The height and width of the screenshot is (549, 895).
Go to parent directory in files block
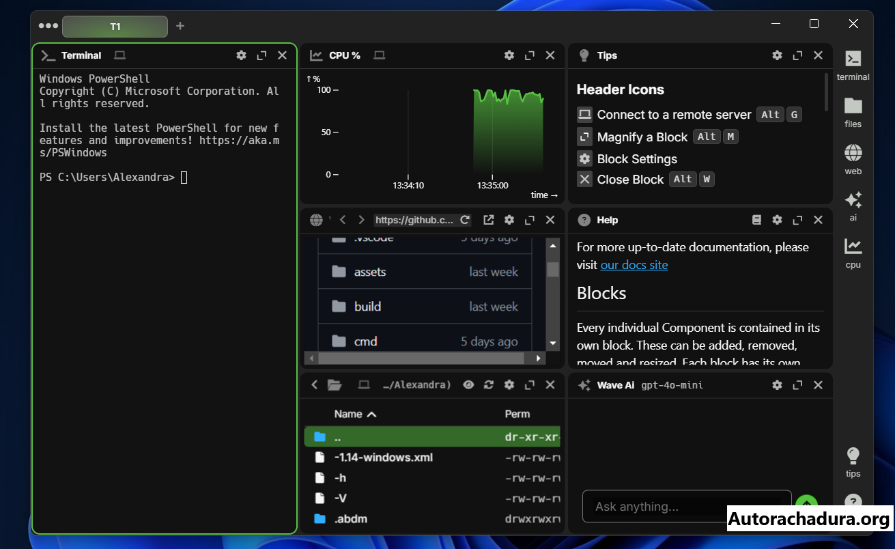[315, 385]
